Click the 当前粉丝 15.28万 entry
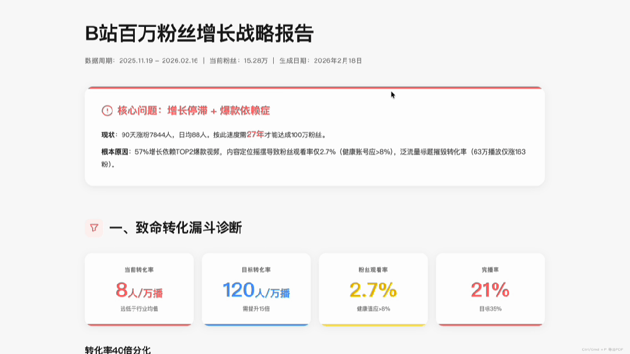 (x=239, y=61)
